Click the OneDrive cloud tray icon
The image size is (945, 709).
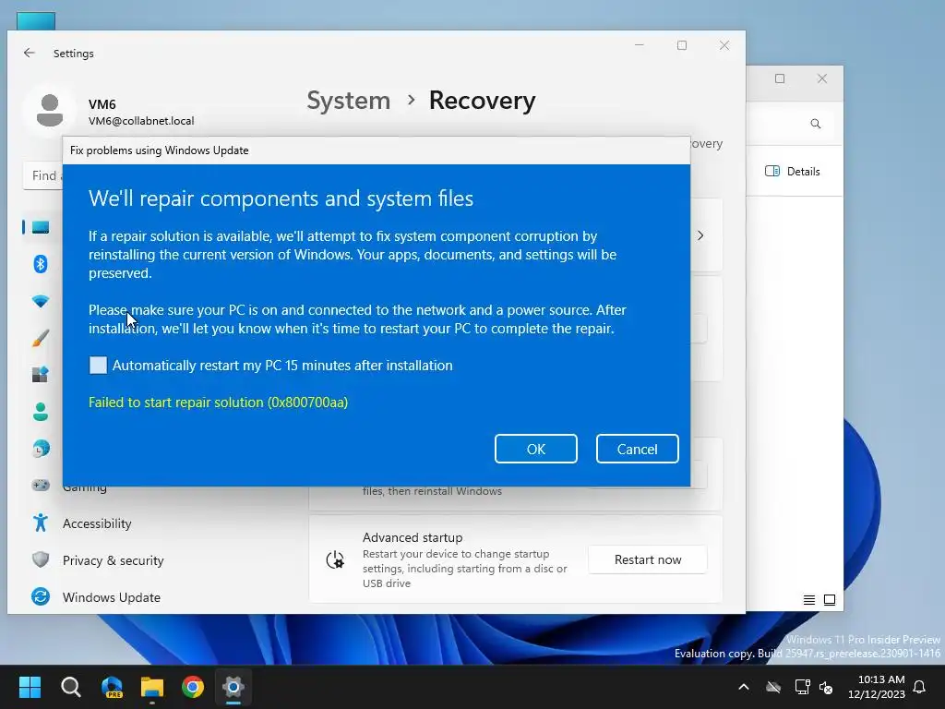[773, 687]
